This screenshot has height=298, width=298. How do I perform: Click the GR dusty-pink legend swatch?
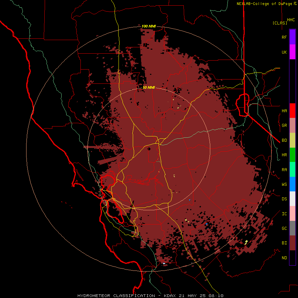(292, 125)
